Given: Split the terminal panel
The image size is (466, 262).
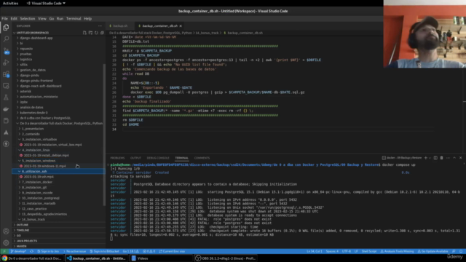Looking at the screenshot, I should [x=435, y=158].
